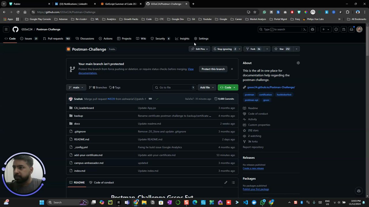Open the repository Settings tab

coord(201,39)
